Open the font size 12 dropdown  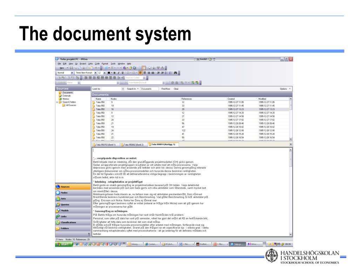pos(104,73)
